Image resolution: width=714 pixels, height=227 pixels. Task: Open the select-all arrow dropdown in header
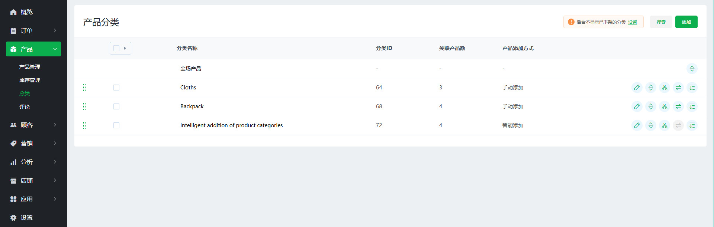tap(125, 48)
